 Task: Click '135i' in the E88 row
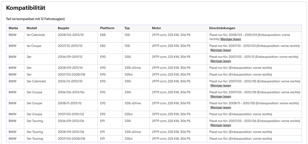point(127,35)
